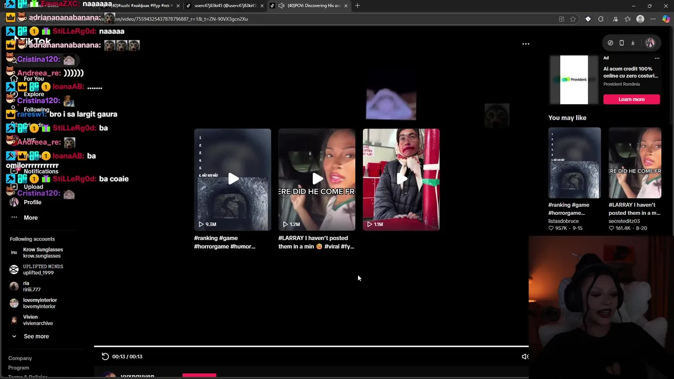Open UPLIFTED MINDS account
674x379 pixels.
coord(43,270)
